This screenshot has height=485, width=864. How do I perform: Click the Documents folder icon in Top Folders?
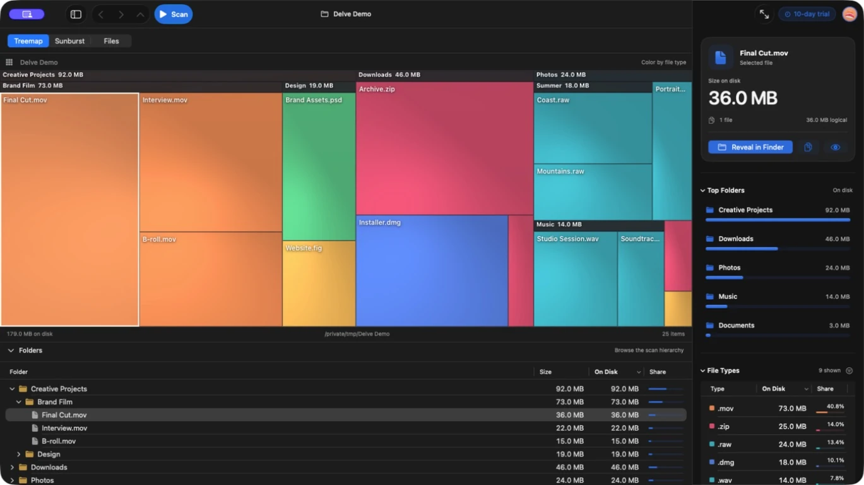pos(710,325)
